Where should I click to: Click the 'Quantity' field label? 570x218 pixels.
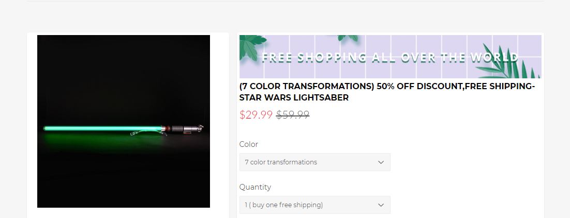click(255, 187)
